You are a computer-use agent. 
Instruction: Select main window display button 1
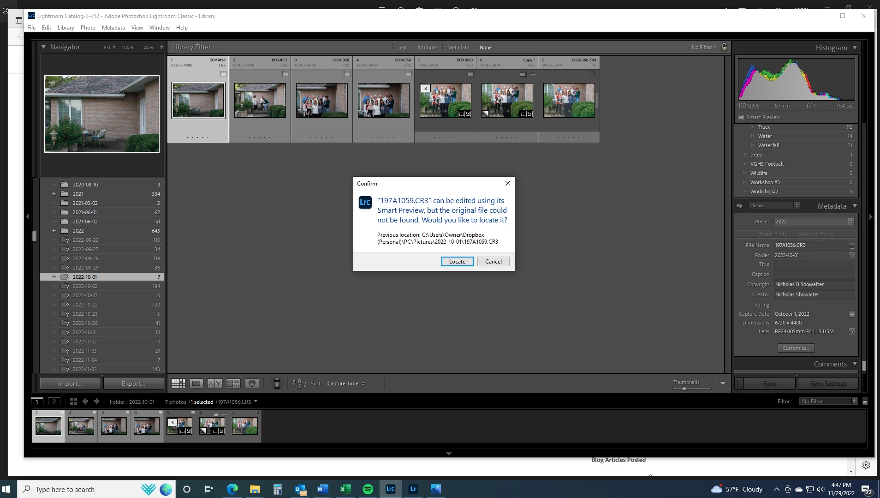pos(37,402)
